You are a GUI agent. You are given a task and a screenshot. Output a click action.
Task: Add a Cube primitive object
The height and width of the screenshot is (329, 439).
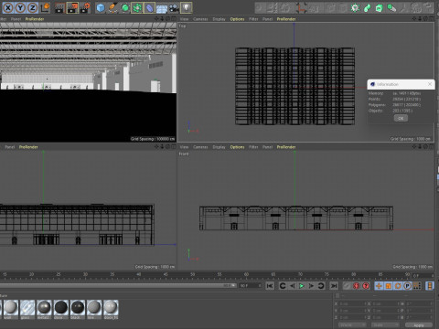101,7
